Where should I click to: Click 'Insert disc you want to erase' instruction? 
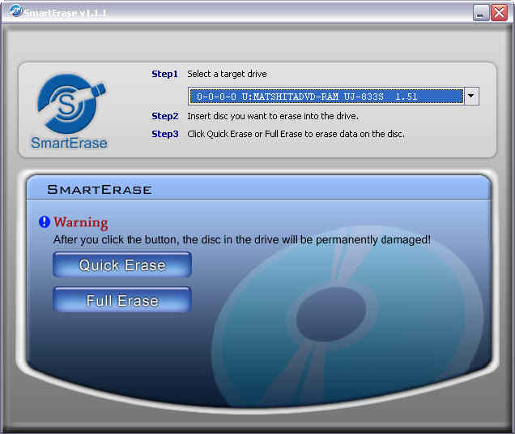273,116
